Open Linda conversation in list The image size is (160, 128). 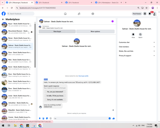click(x=17, y=97)
